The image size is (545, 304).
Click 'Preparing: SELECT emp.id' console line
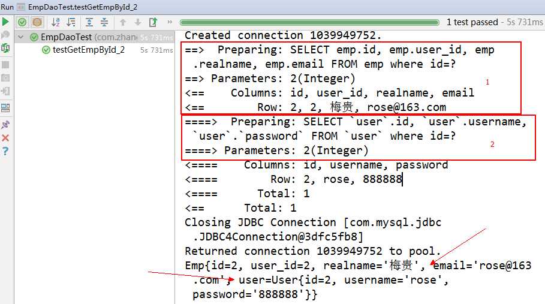pos(339,50)
